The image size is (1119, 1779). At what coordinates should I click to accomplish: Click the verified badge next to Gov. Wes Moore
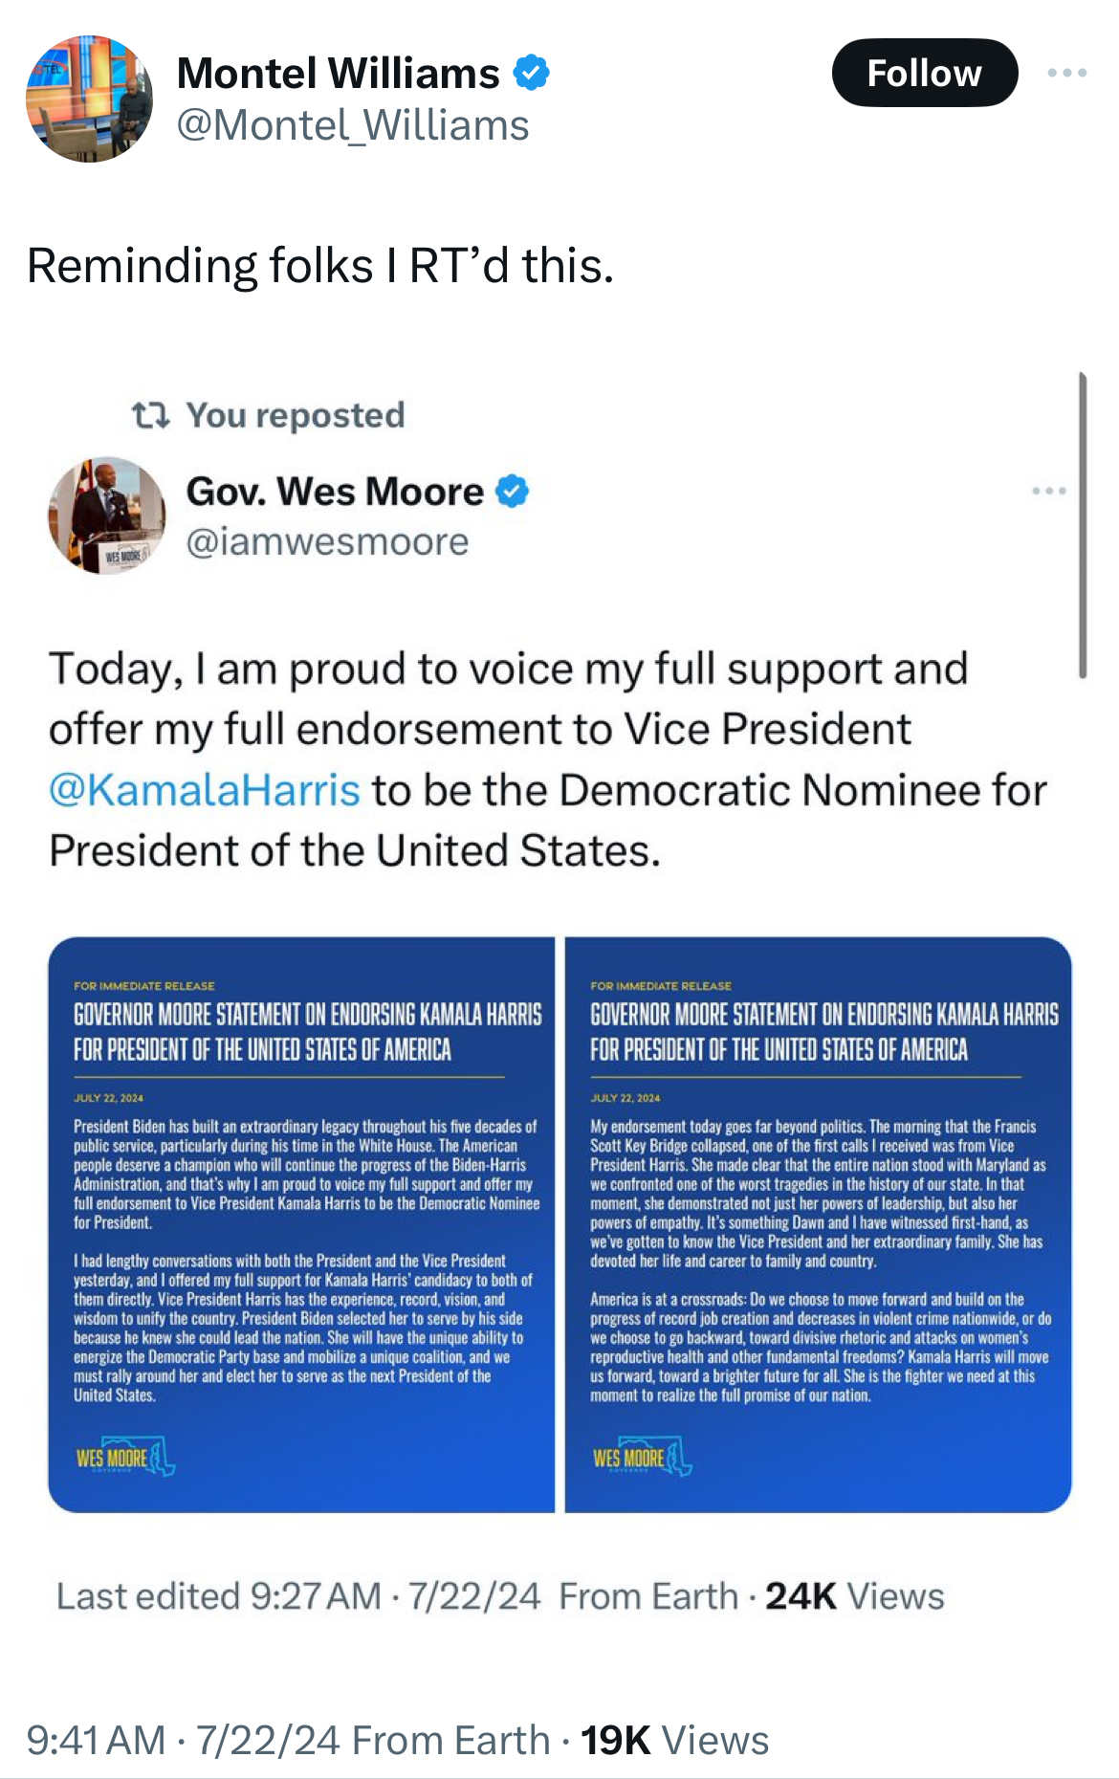[x=513, y=492]
